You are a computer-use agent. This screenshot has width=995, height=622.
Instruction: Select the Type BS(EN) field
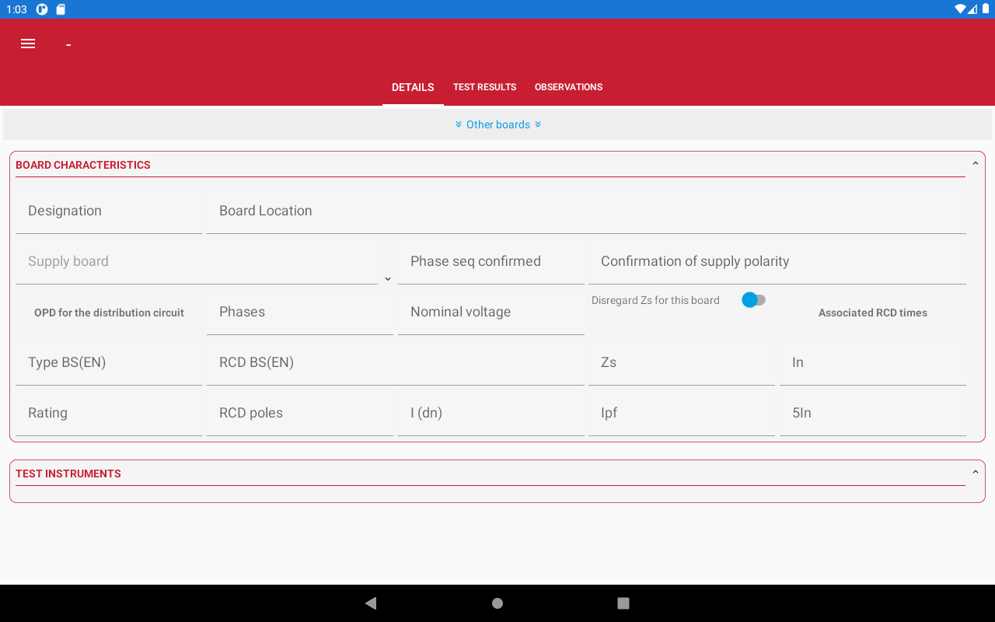pyautogui.click(x=109, y=363)
